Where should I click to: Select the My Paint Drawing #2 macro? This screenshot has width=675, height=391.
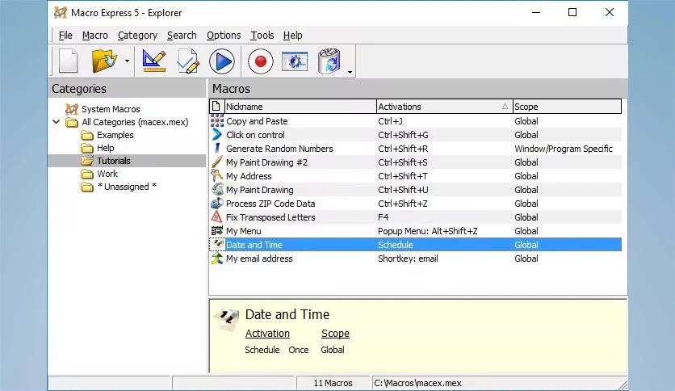tap(416, 162)
